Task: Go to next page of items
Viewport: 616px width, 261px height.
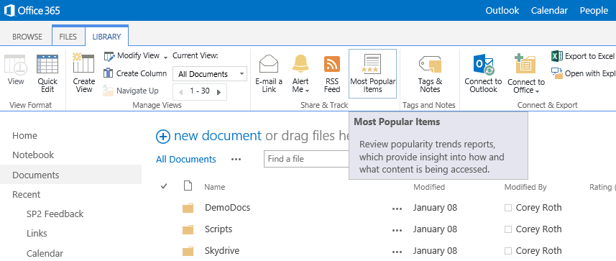Action: (x=219, y=92)
